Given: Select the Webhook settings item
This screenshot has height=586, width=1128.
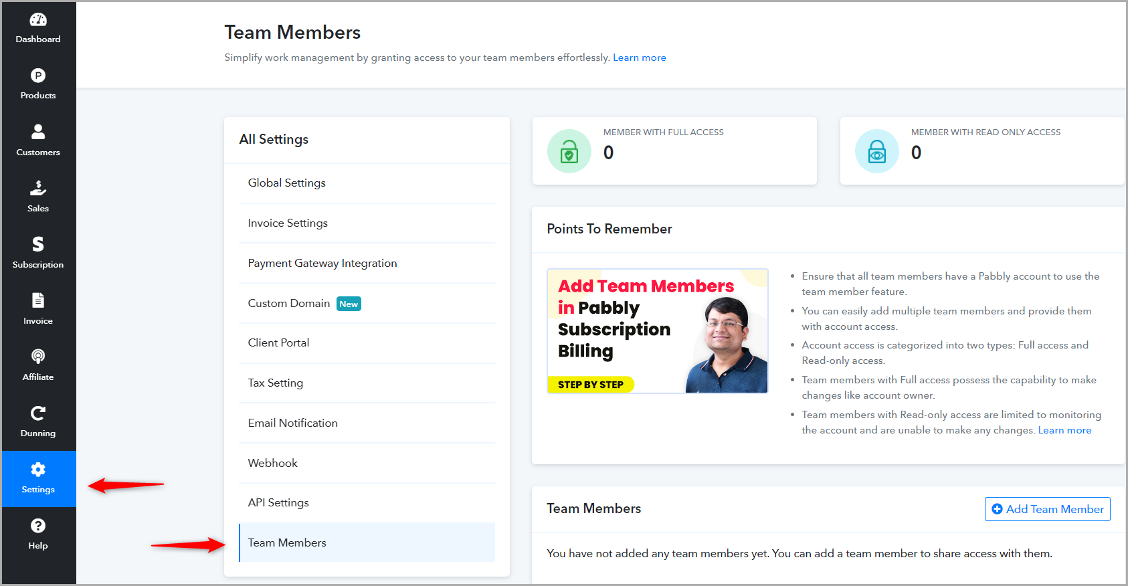Looking at the screenshot, I should click(367, 463).
